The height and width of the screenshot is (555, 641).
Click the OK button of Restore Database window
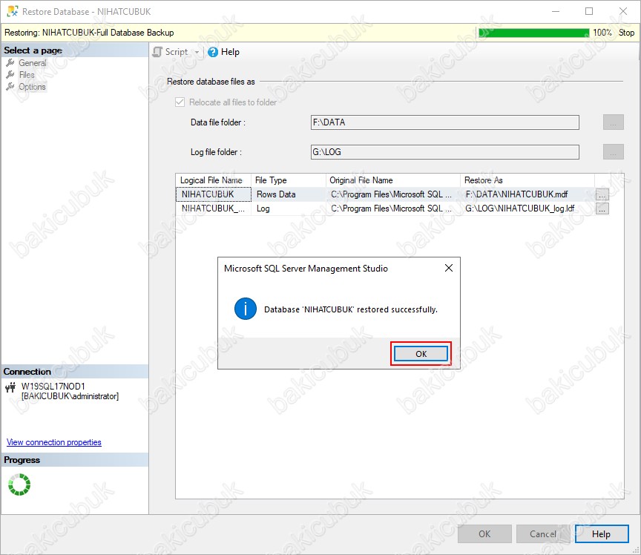click(x=484, y=533)
